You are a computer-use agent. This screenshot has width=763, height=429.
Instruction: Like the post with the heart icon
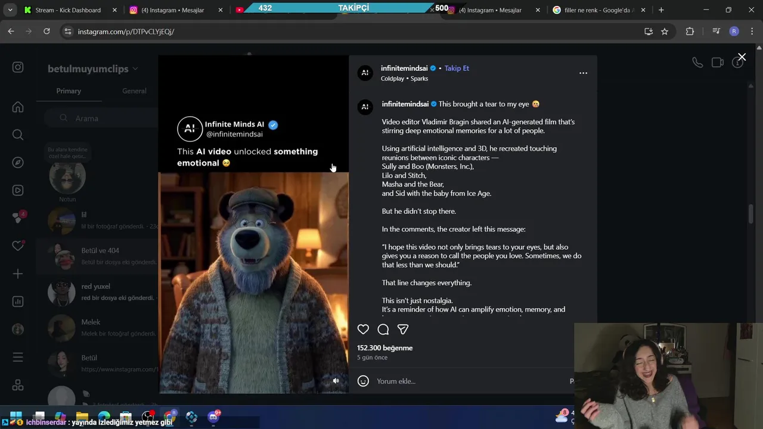[363, 329]
